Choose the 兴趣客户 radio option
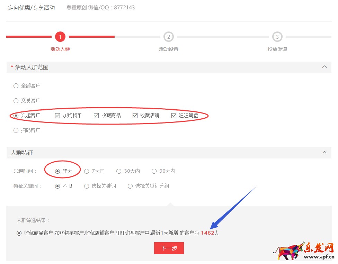The width and height of the screenshot is (338, 264). click(16, 116)
